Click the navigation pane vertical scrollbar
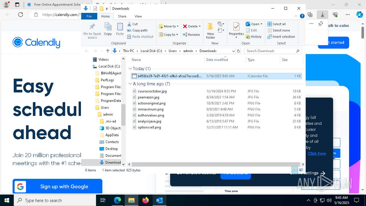 [124, 115]
